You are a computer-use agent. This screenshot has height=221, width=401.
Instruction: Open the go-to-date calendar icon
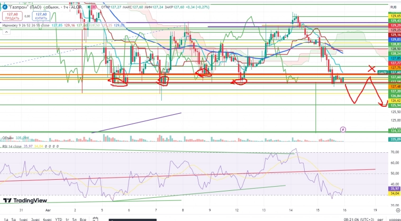coord(95,218)
